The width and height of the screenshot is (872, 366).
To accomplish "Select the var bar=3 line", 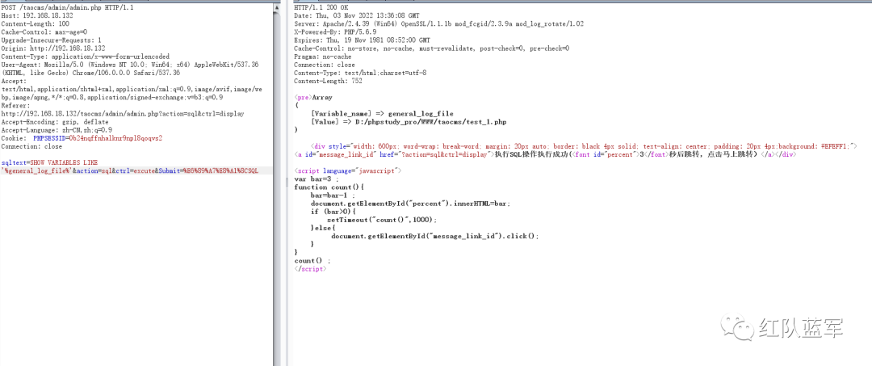I will click(x=316, y=179).
